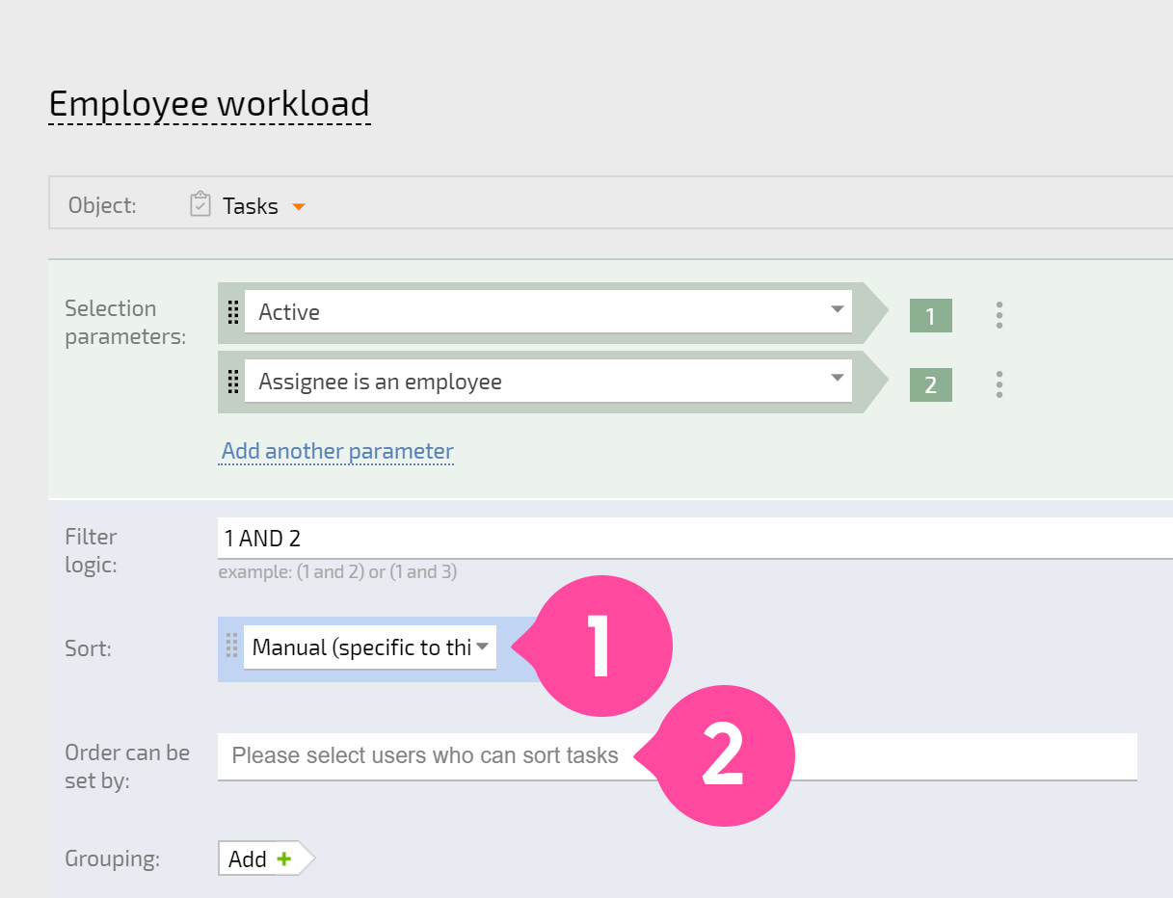This screenshot has height=898, width=1173.
Task: Open the Assignee is an employee dropdown
Action: (548, 382)
